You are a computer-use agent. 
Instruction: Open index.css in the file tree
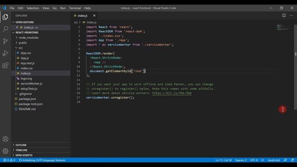(x=26, y=68)
